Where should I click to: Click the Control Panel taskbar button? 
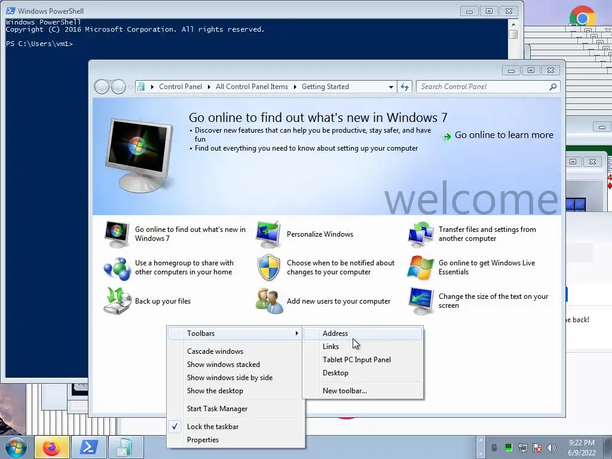(126, 447)
